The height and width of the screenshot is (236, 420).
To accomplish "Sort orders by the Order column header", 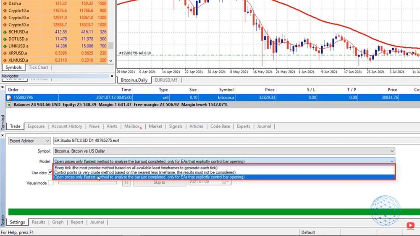I will point(32,90).
